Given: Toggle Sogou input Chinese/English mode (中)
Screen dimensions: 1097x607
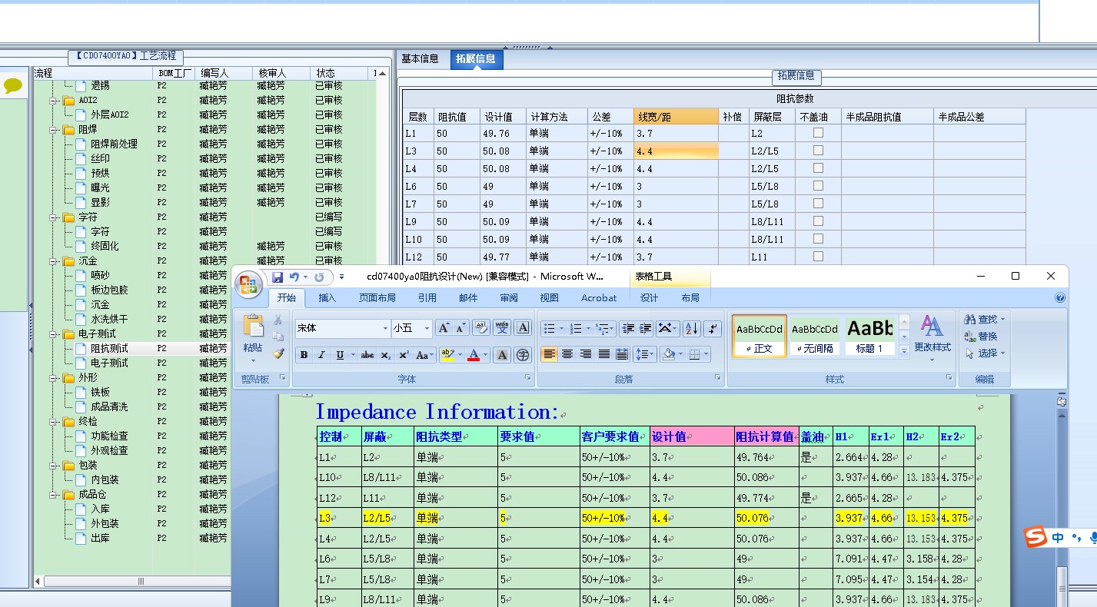Looking at the screenshot, I should tap(1059, 538).
